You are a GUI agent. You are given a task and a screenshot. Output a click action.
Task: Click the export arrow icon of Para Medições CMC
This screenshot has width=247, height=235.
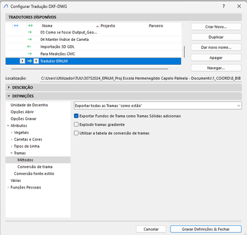(30, 54)
